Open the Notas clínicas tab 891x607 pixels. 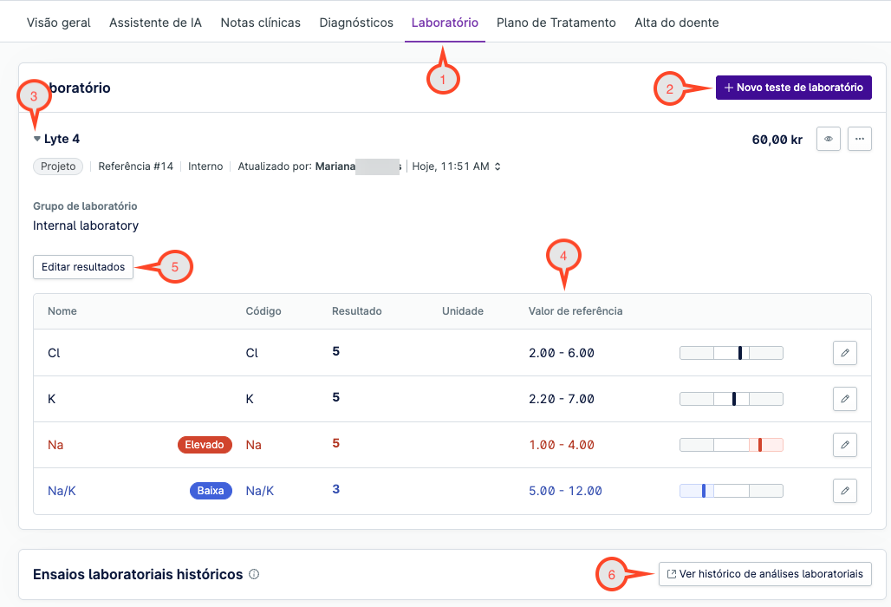(260, 23)
